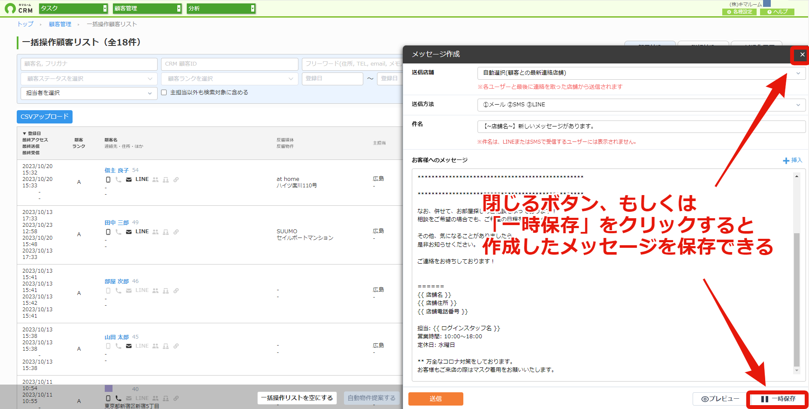This screenshot has width=809, height=409.
Task: Click the LINE icon for 山田 太郎
Action: [142, 346]
